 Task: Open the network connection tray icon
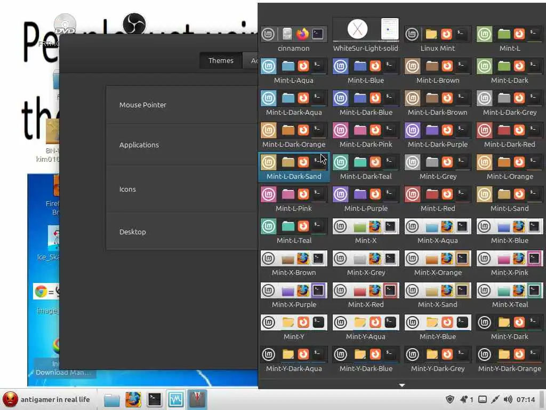click(x=495, y=399)
